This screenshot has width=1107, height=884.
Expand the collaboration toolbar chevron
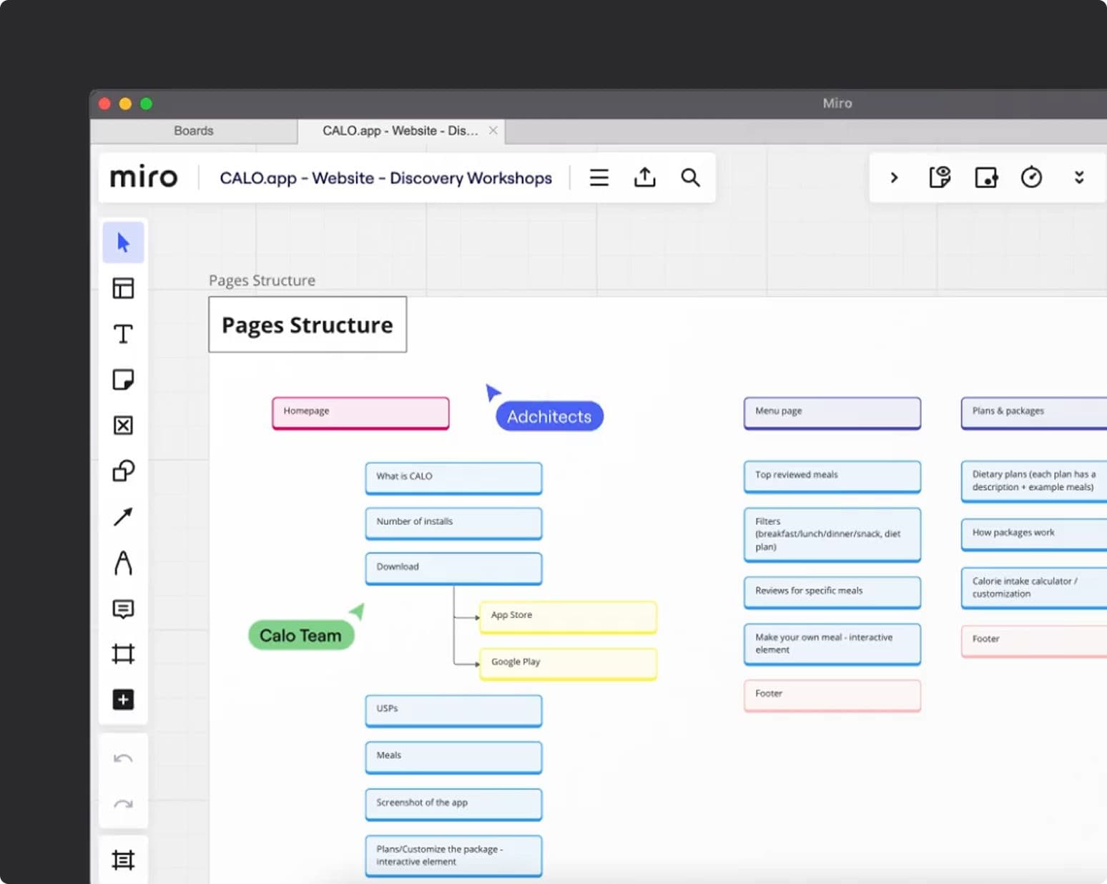[894, 177]
